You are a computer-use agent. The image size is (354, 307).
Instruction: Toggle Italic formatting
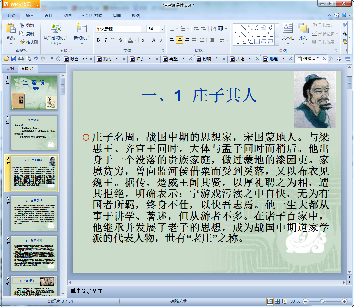pyautogui.click(x=106, y=40)
